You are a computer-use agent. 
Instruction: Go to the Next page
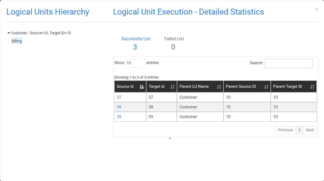pyautogui.click(x=310, y=130)
